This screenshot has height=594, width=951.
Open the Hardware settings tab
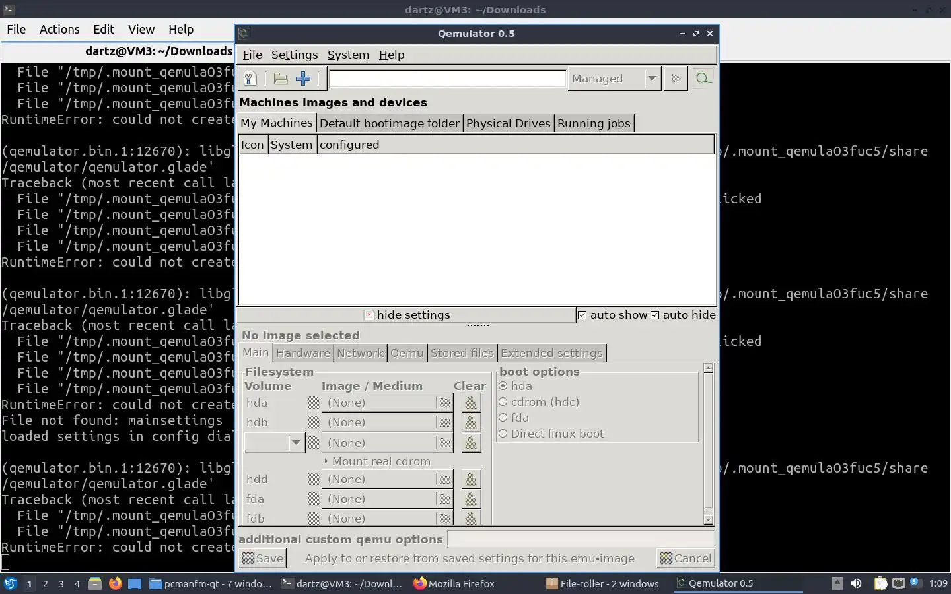pos(303,353)
